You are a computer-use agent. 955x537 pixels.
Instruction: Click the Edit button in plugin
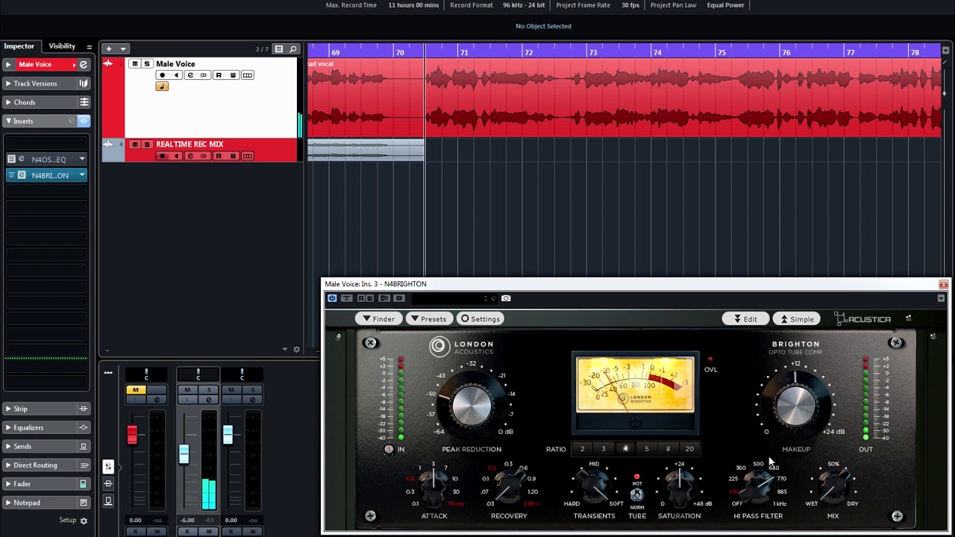point(745,319)
